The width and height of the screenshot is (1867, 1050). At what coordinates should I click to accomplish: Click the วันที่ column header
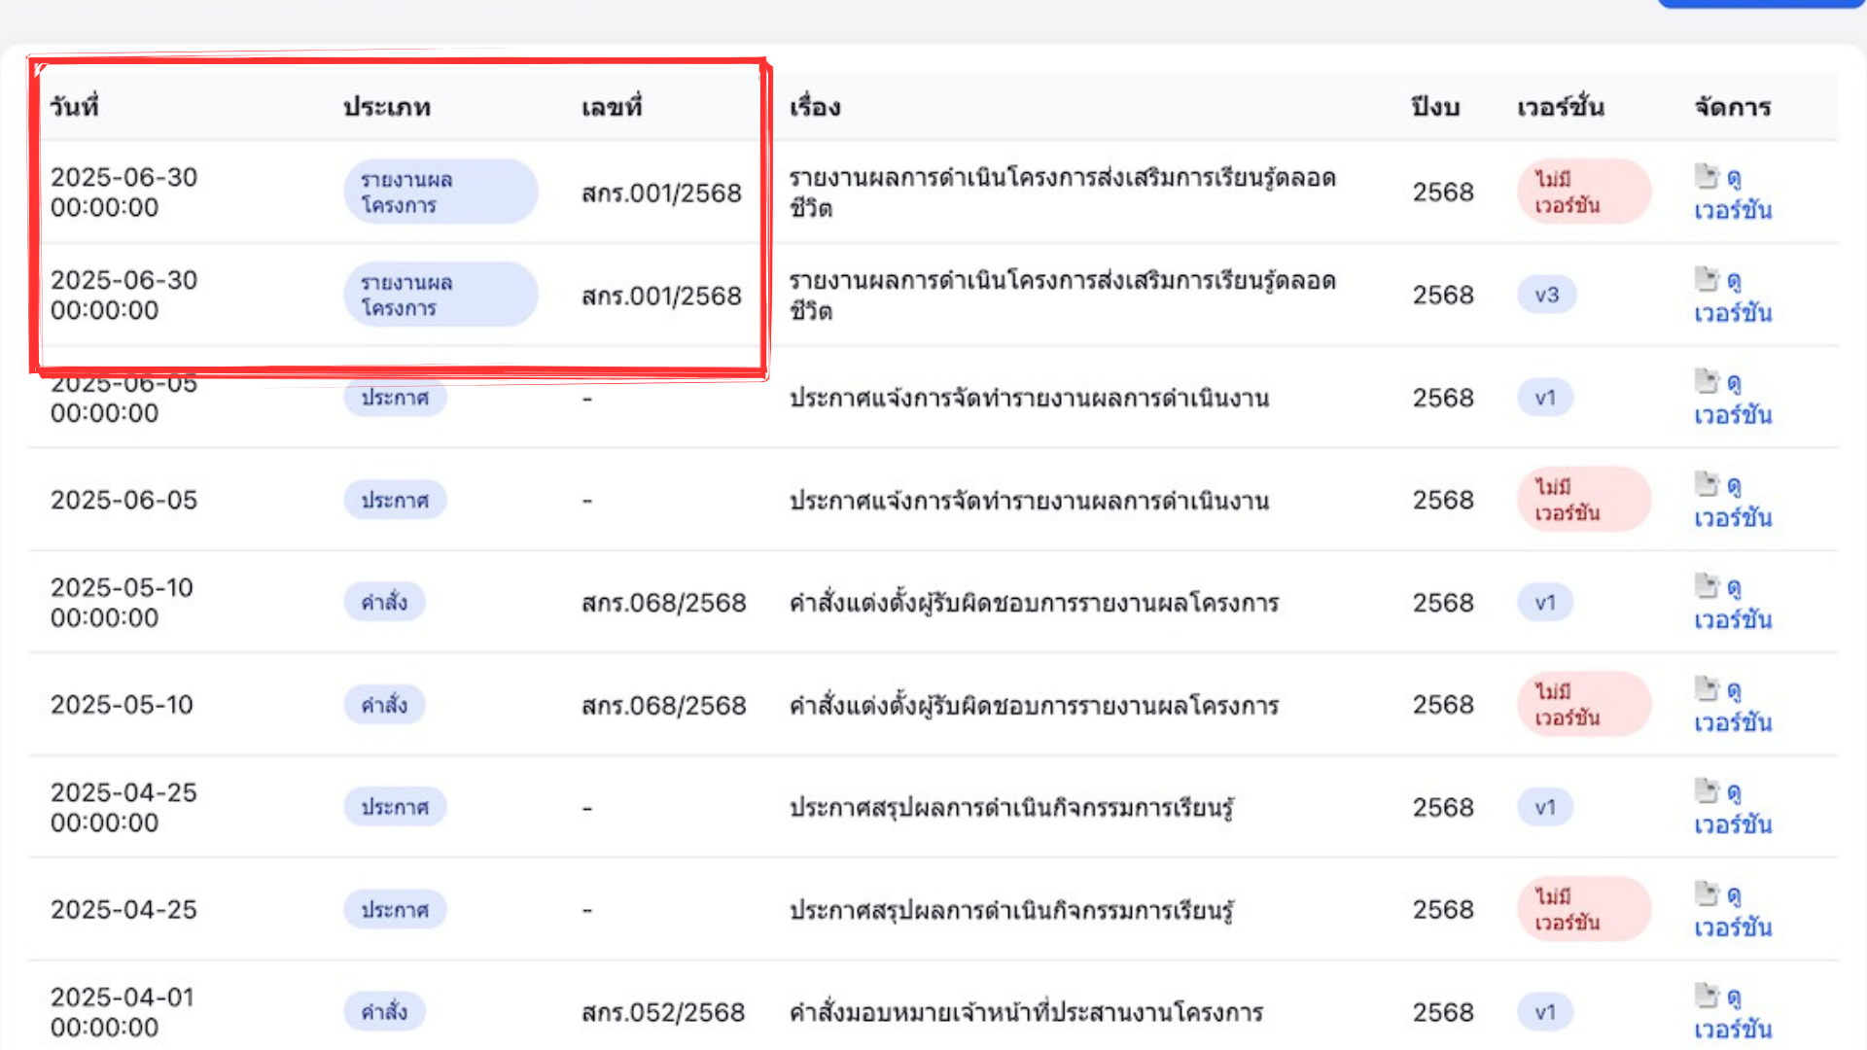click(x=75, y=106)
